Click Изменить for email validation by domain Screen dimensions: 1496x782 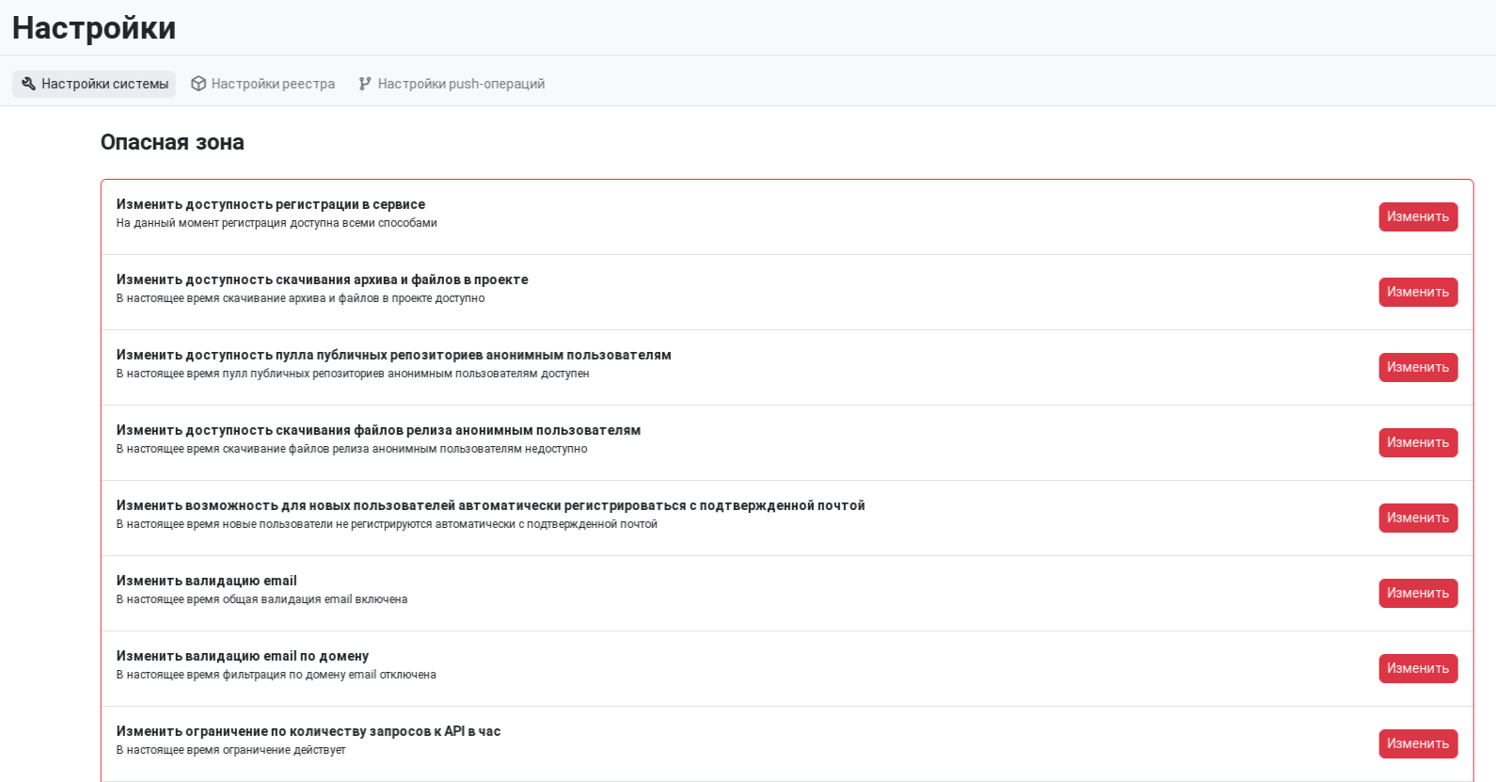[x=1418, y=668]
